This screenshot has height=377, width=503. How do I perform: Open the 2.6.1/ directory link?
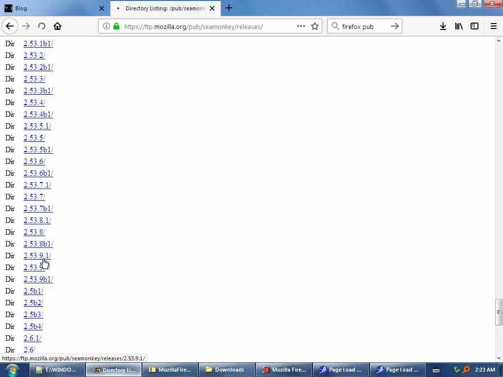coord(32,338)
